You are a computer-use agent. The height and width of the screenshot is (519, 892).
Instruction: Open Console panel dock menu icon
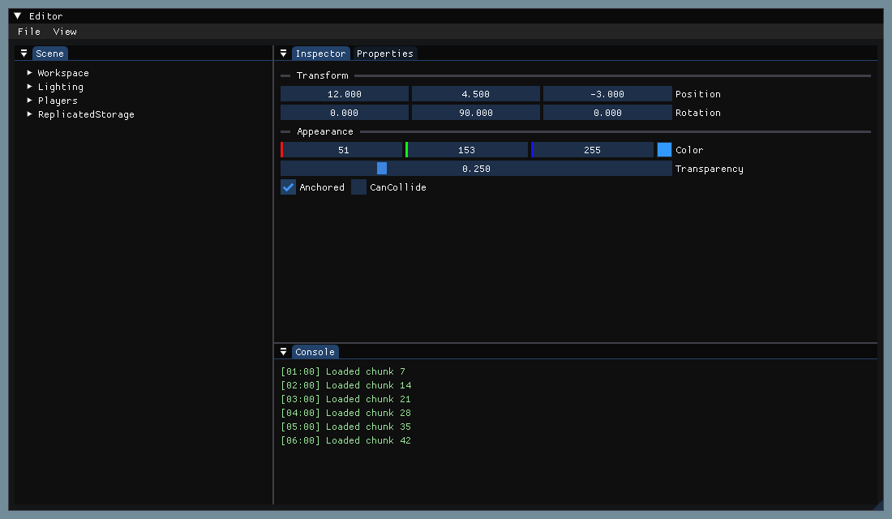pos(283,352)
